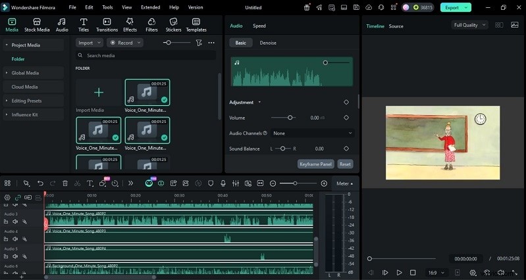526x280 pixels.
Task: Expand the Global Media tree item
Action: [7, 73]
